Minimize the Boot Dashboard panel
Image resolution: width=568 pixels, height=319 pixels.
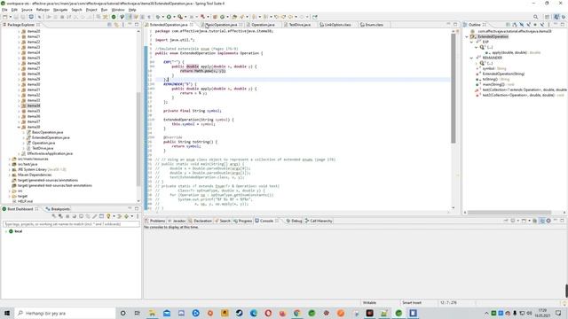[130, 209]
